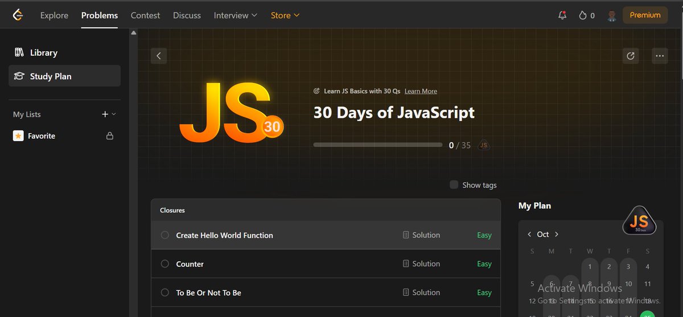Open To Be Or Not To Be problem

tap(208, 293)
